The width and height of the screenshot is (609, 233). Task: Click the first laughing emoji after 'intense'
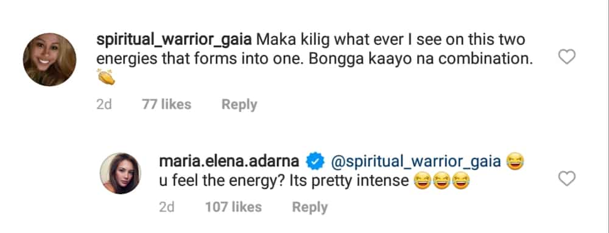(x=422, y=181)
